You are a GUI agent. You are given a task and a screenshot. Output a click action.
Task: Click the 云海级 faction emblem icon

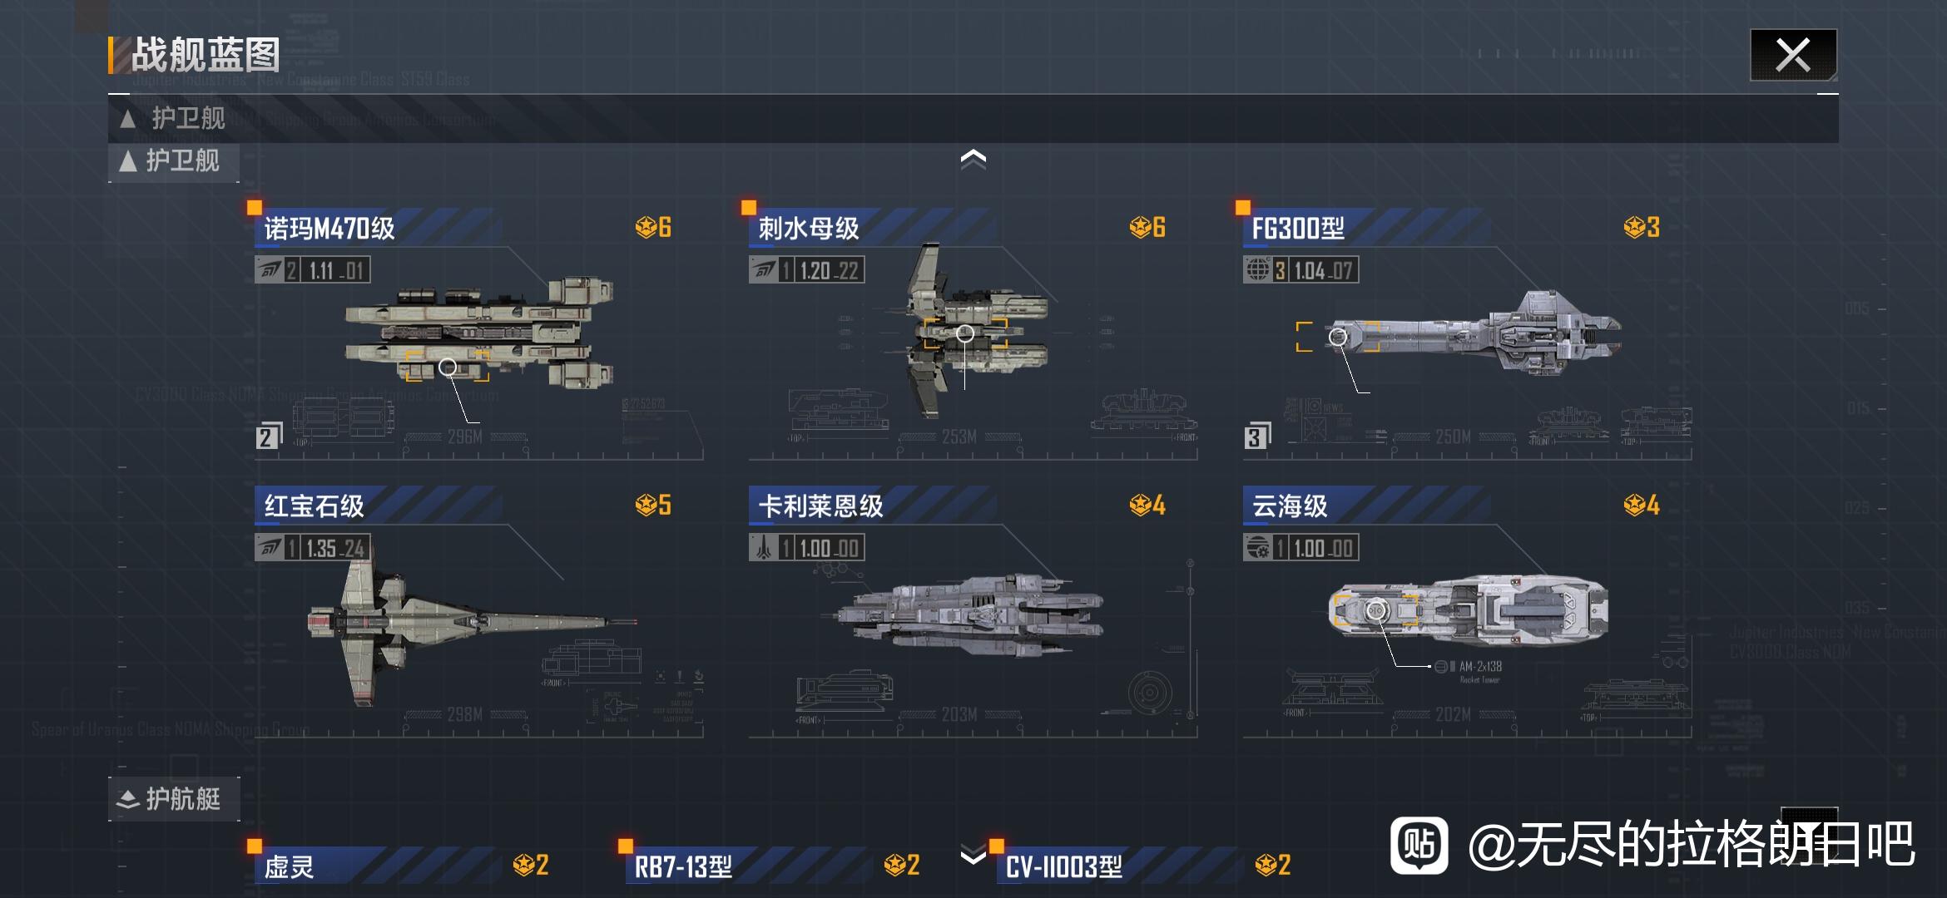[1257, 548]
